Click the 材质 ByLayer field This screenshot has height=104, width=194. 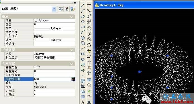pyautogui.click(x=54, y=54)
